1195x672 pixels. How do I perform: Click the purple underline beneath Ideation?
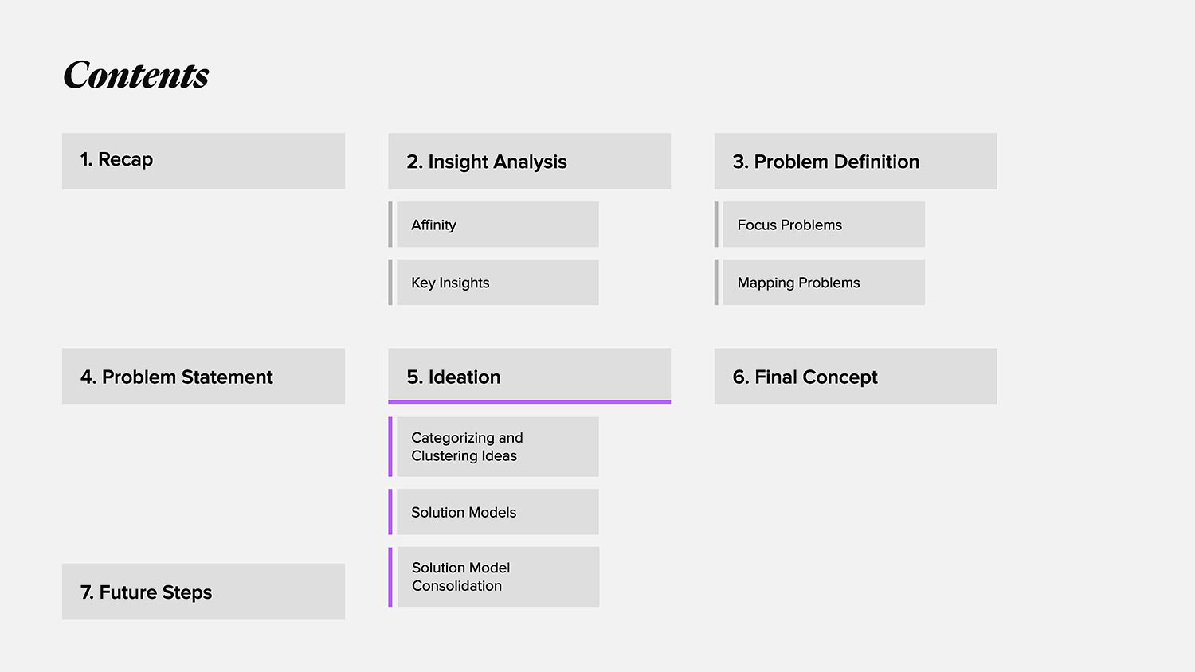click(529, 402)
